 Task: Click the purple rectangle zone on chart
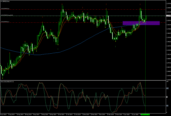tap(141, 23)
